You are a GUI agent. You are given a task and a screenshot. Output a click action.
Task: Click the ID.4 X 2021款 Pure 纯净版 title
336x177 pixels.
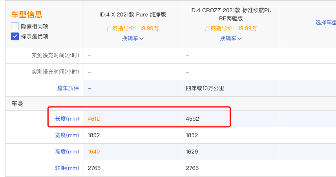(x=133, y=14)
